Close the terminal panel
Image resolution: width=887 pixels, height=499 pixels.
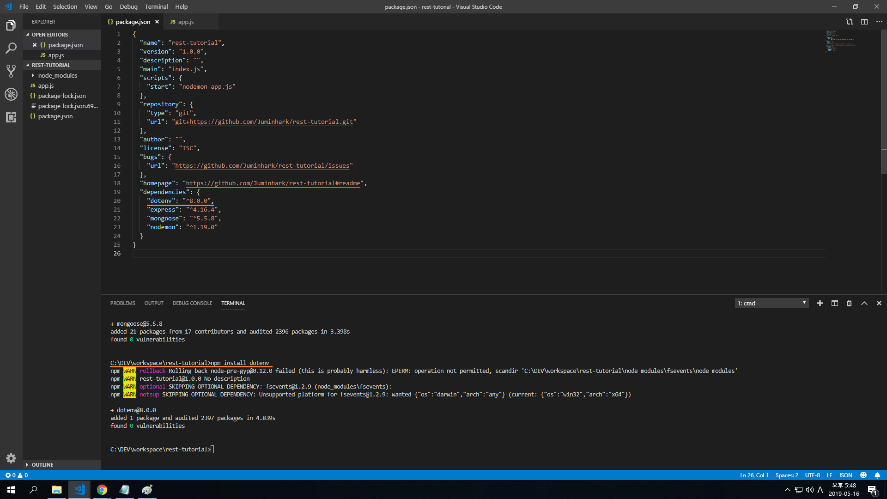click(879, 303)
